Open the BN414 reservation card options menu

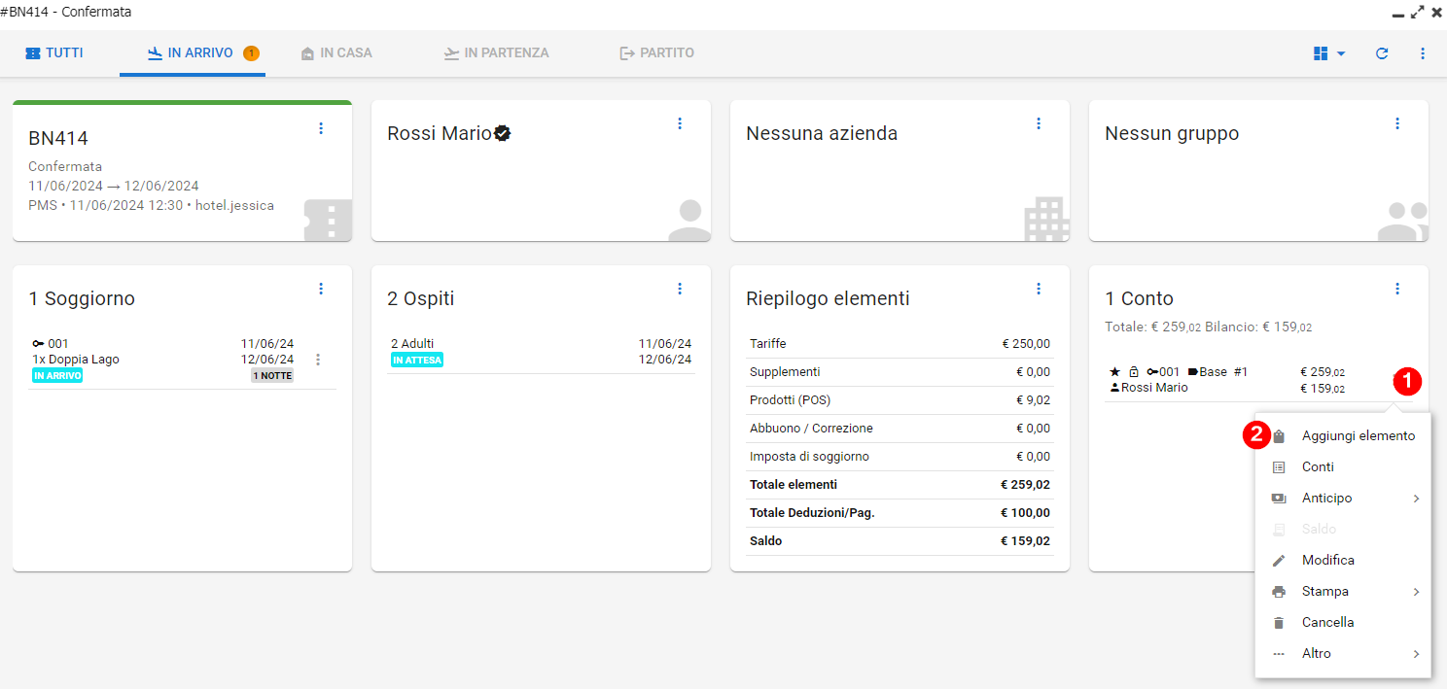point(322,128)
